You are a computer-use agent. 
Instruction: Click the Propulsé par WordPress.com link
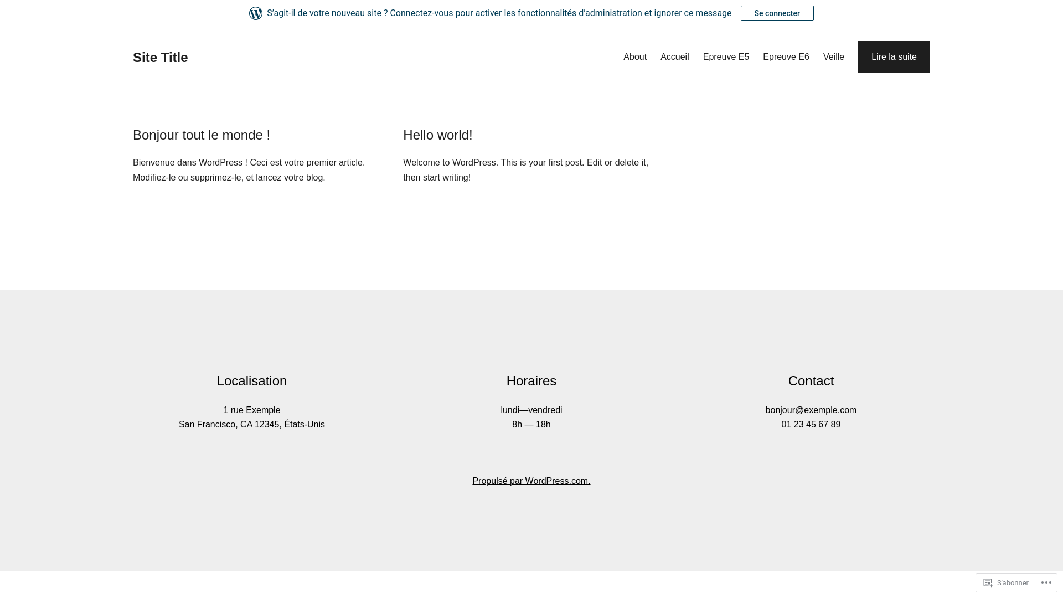(531, 481)
